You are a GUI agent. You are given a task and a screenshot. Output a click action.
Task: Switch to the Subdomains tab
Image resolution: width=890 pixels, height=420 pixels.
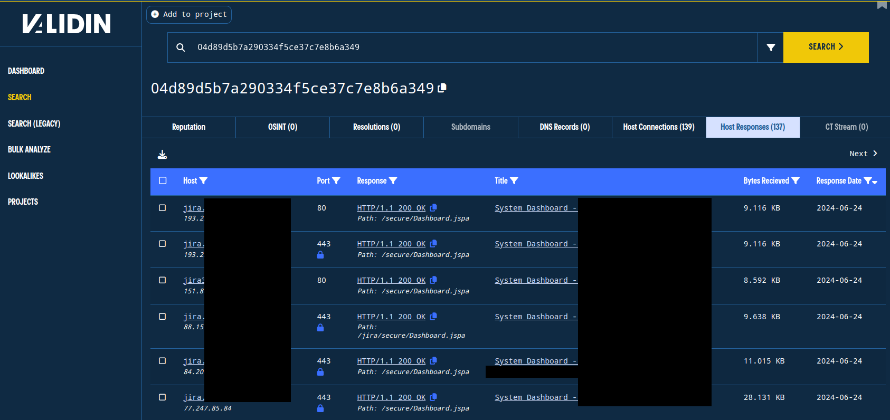coord(471,127)
